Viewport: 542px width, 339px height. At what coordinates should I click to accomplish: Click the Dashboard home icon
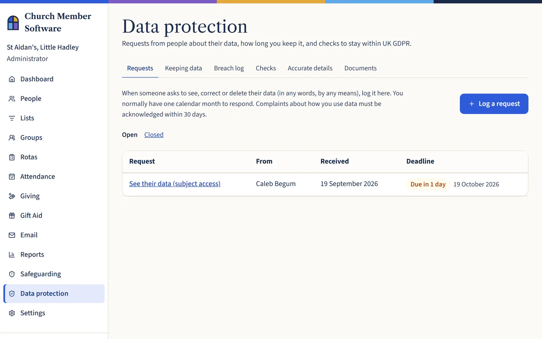click(12, 79)
